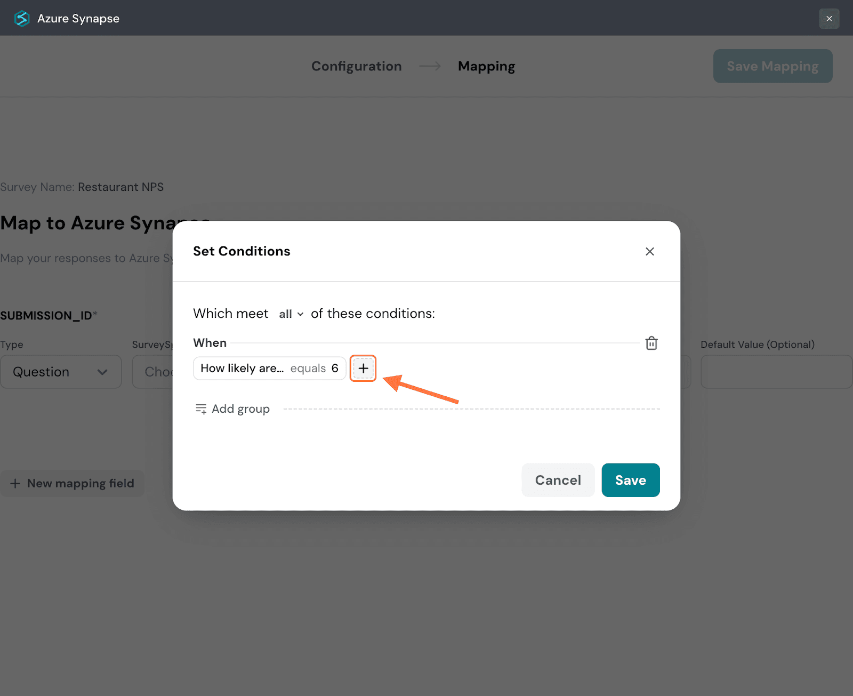Screen dimensions: 853x696
Task: Click the Add group text link
Action: pyautogui.click(x=240, y=409)
